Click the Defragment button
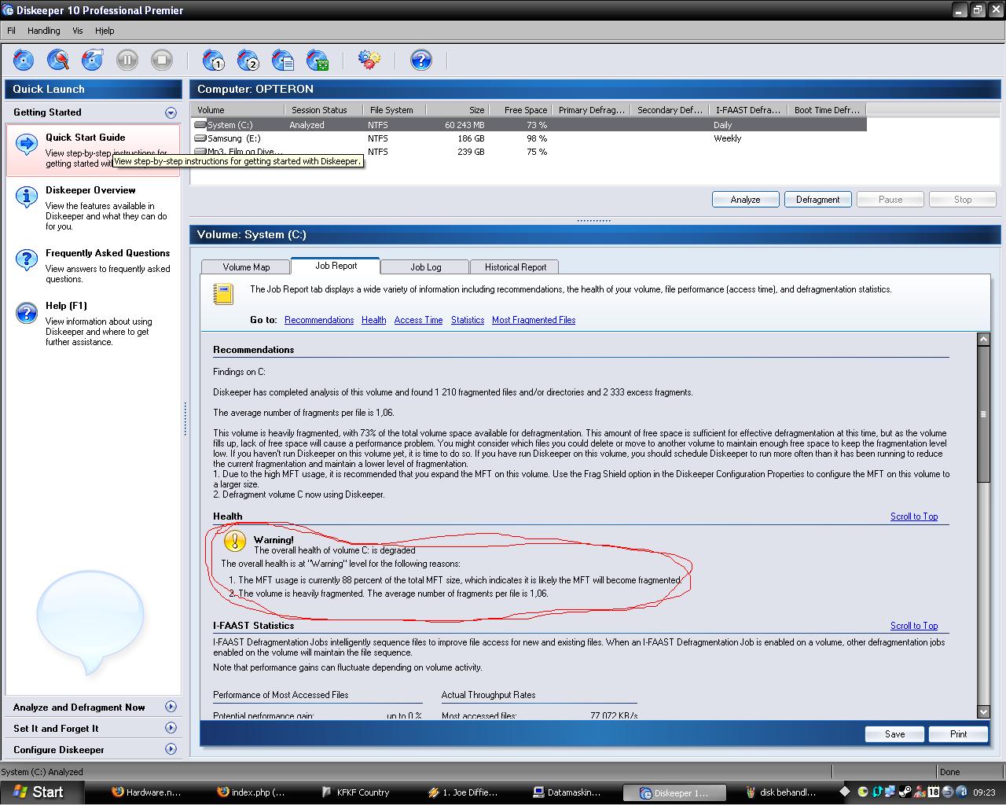This screenshot has width=1006, height=805. coord(817,200)
